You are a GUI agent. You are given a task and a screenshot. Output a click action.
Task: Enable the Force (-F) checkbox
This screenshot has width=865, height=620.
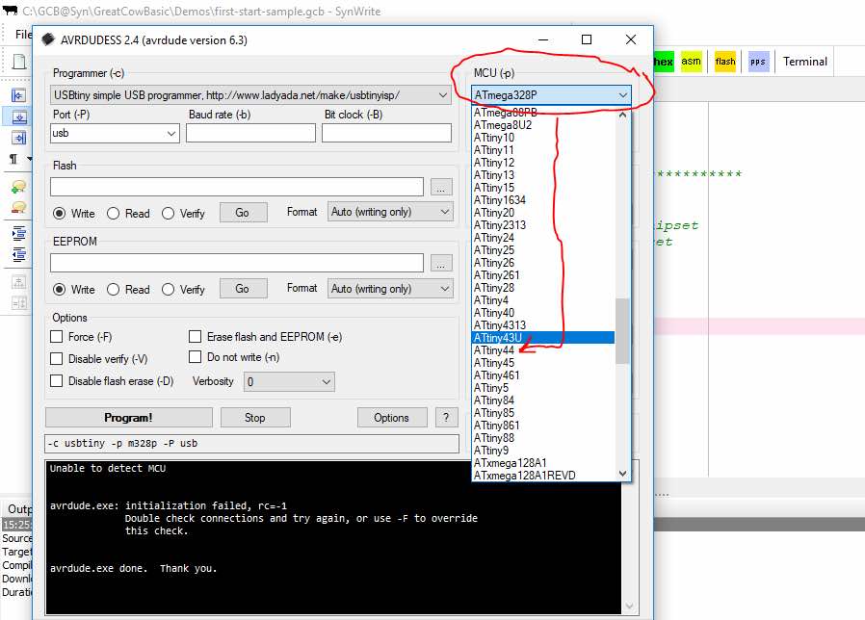click(x=56, y=337)
